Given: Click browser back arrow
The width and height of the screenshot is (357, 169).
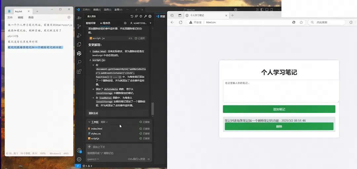Looking at the screenshot, I should pyautogui.click(x=172, y=22).
